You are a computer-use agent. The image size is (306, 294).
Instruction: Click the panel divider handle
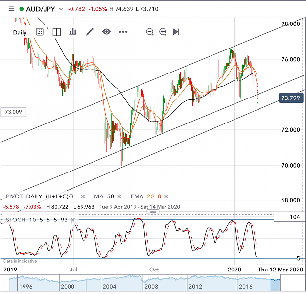153,212
